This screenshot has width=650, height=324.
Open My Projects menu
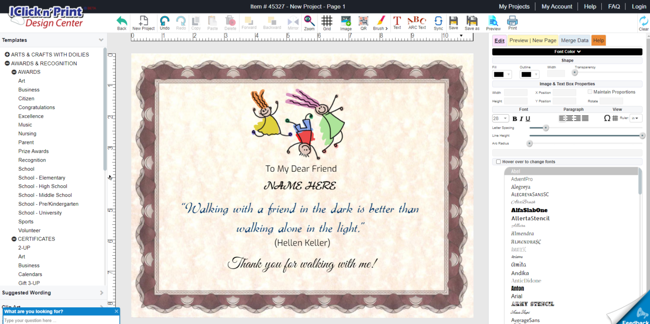point(515,6)
